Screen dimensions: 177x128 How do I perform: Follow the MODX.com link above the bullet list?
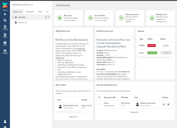[x=60, y=58]
